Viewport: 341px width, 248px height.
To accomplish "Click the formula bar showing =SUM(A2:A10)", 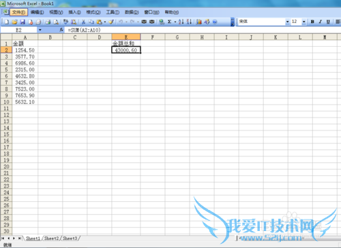I will tap(203, 30).
